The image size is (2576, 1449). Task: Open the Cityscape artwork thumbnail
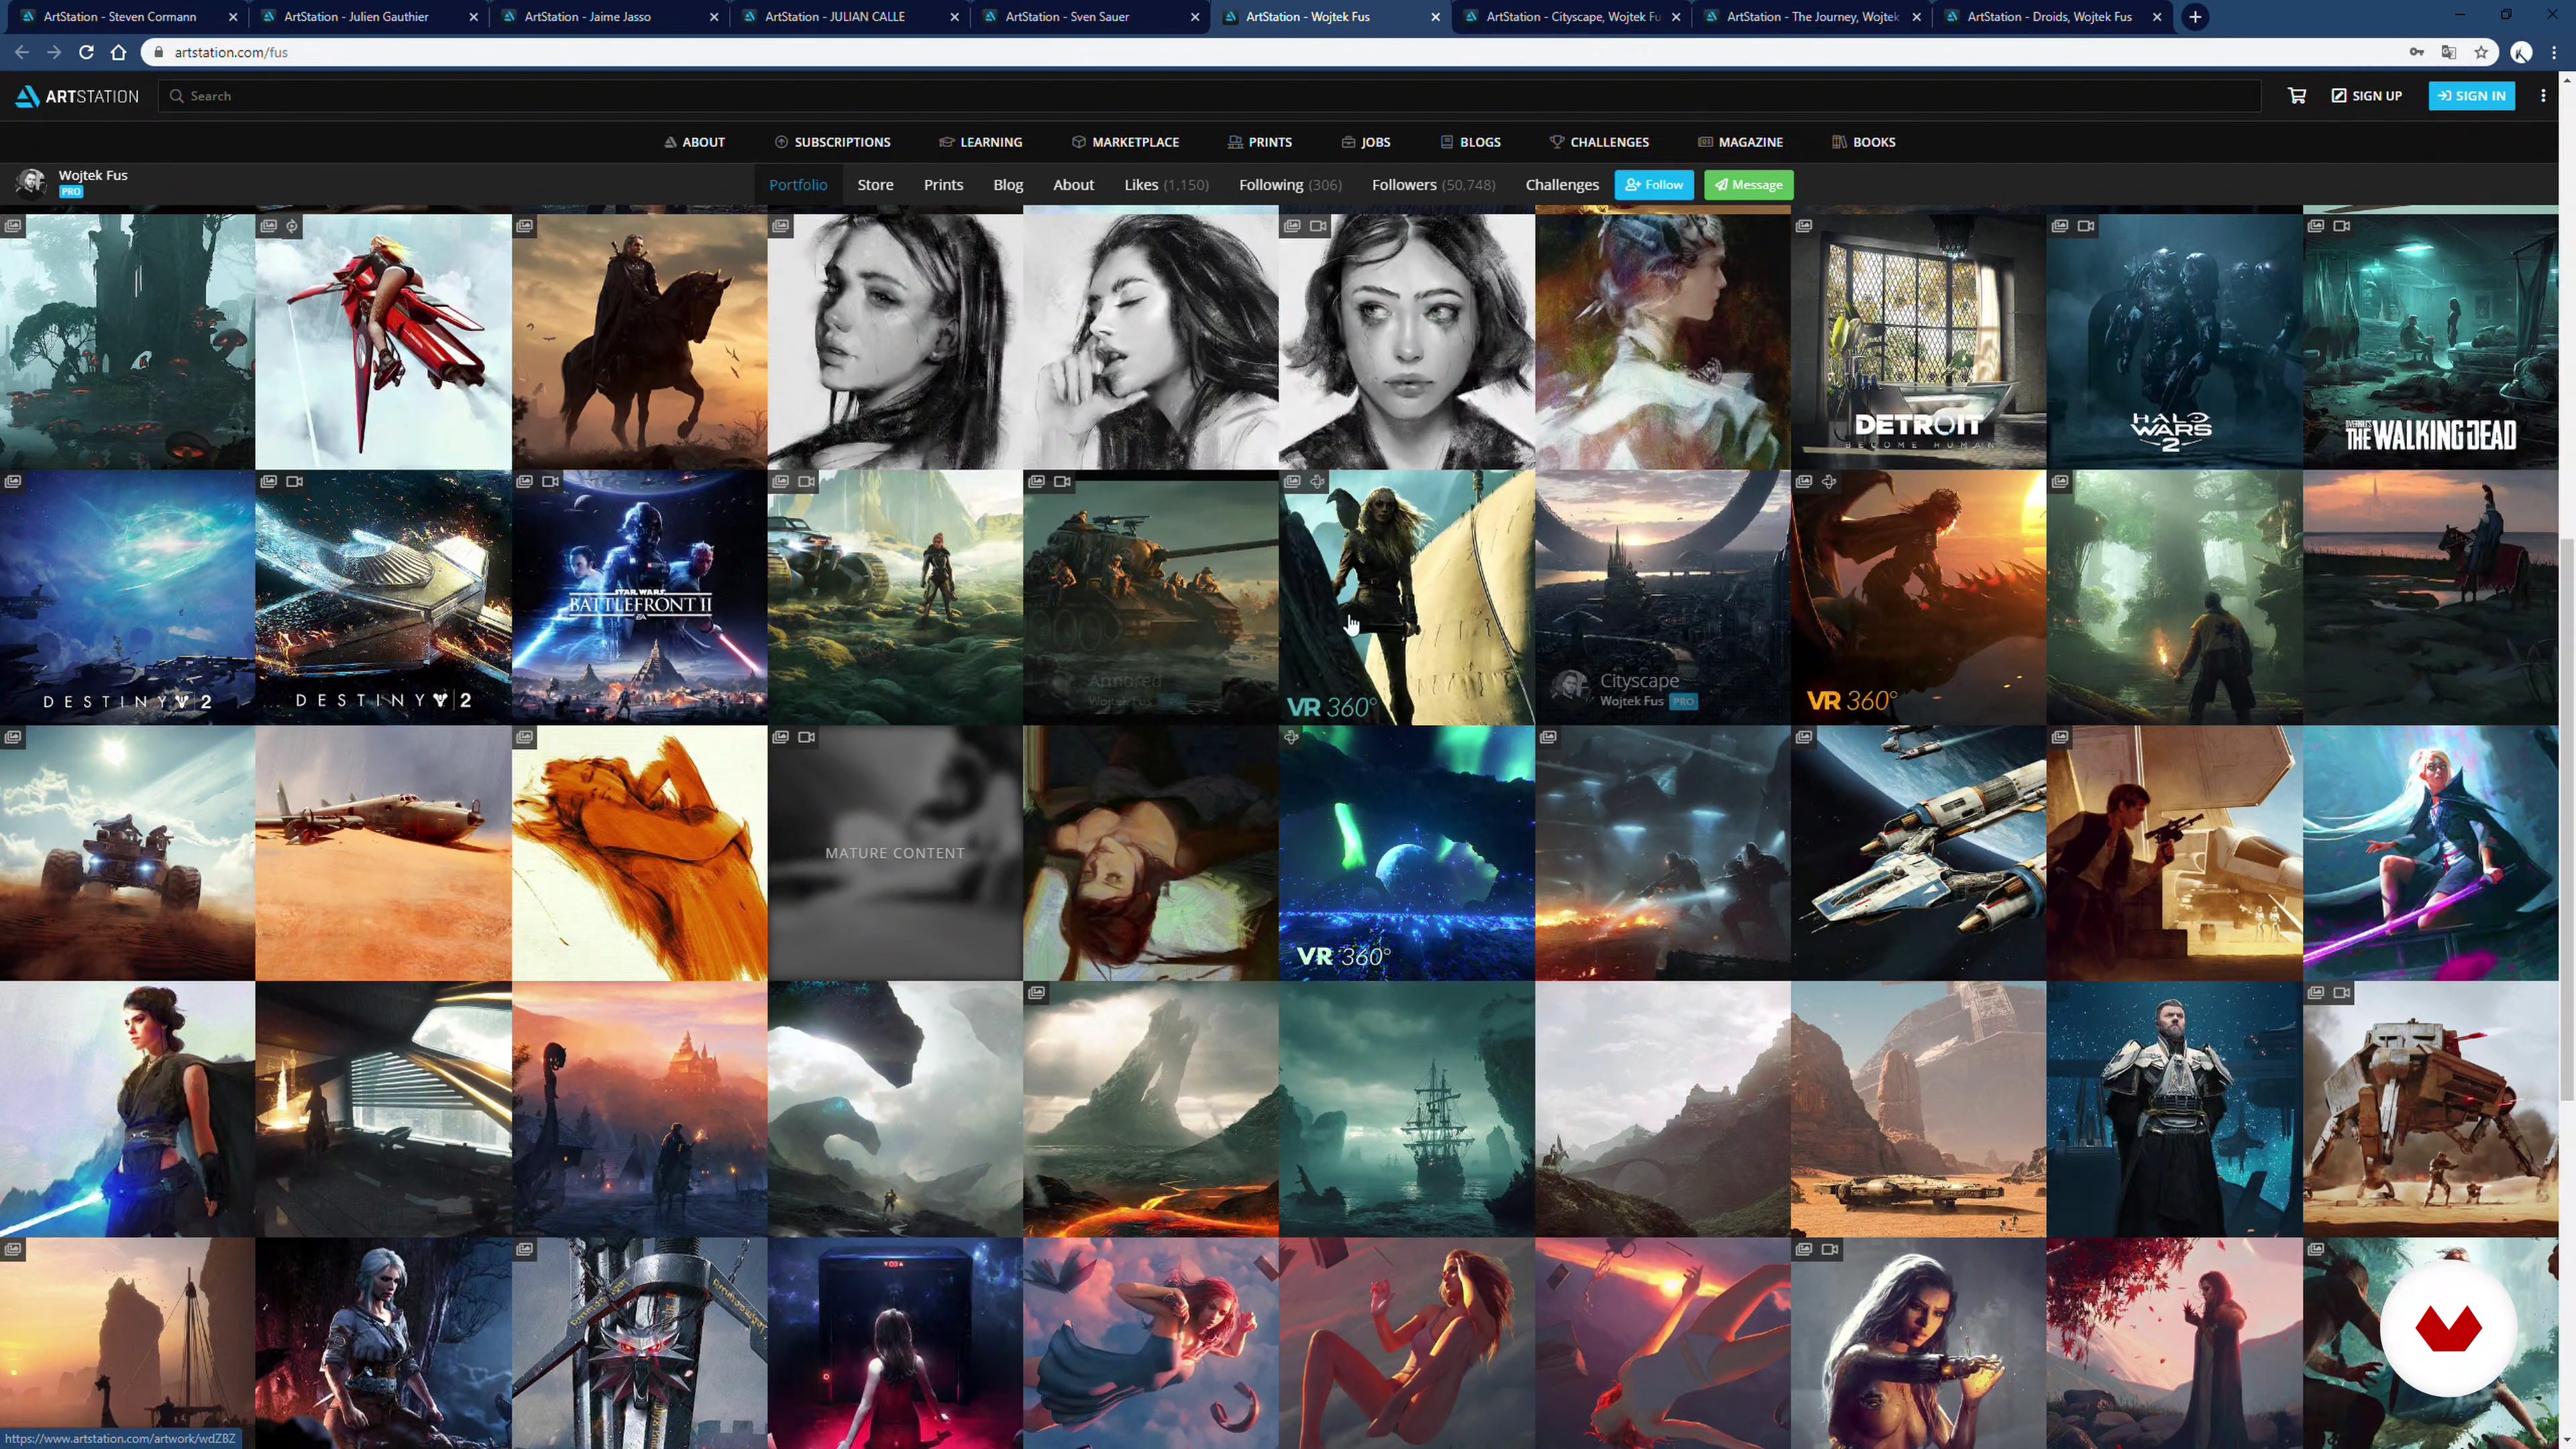coord(1662,597)
